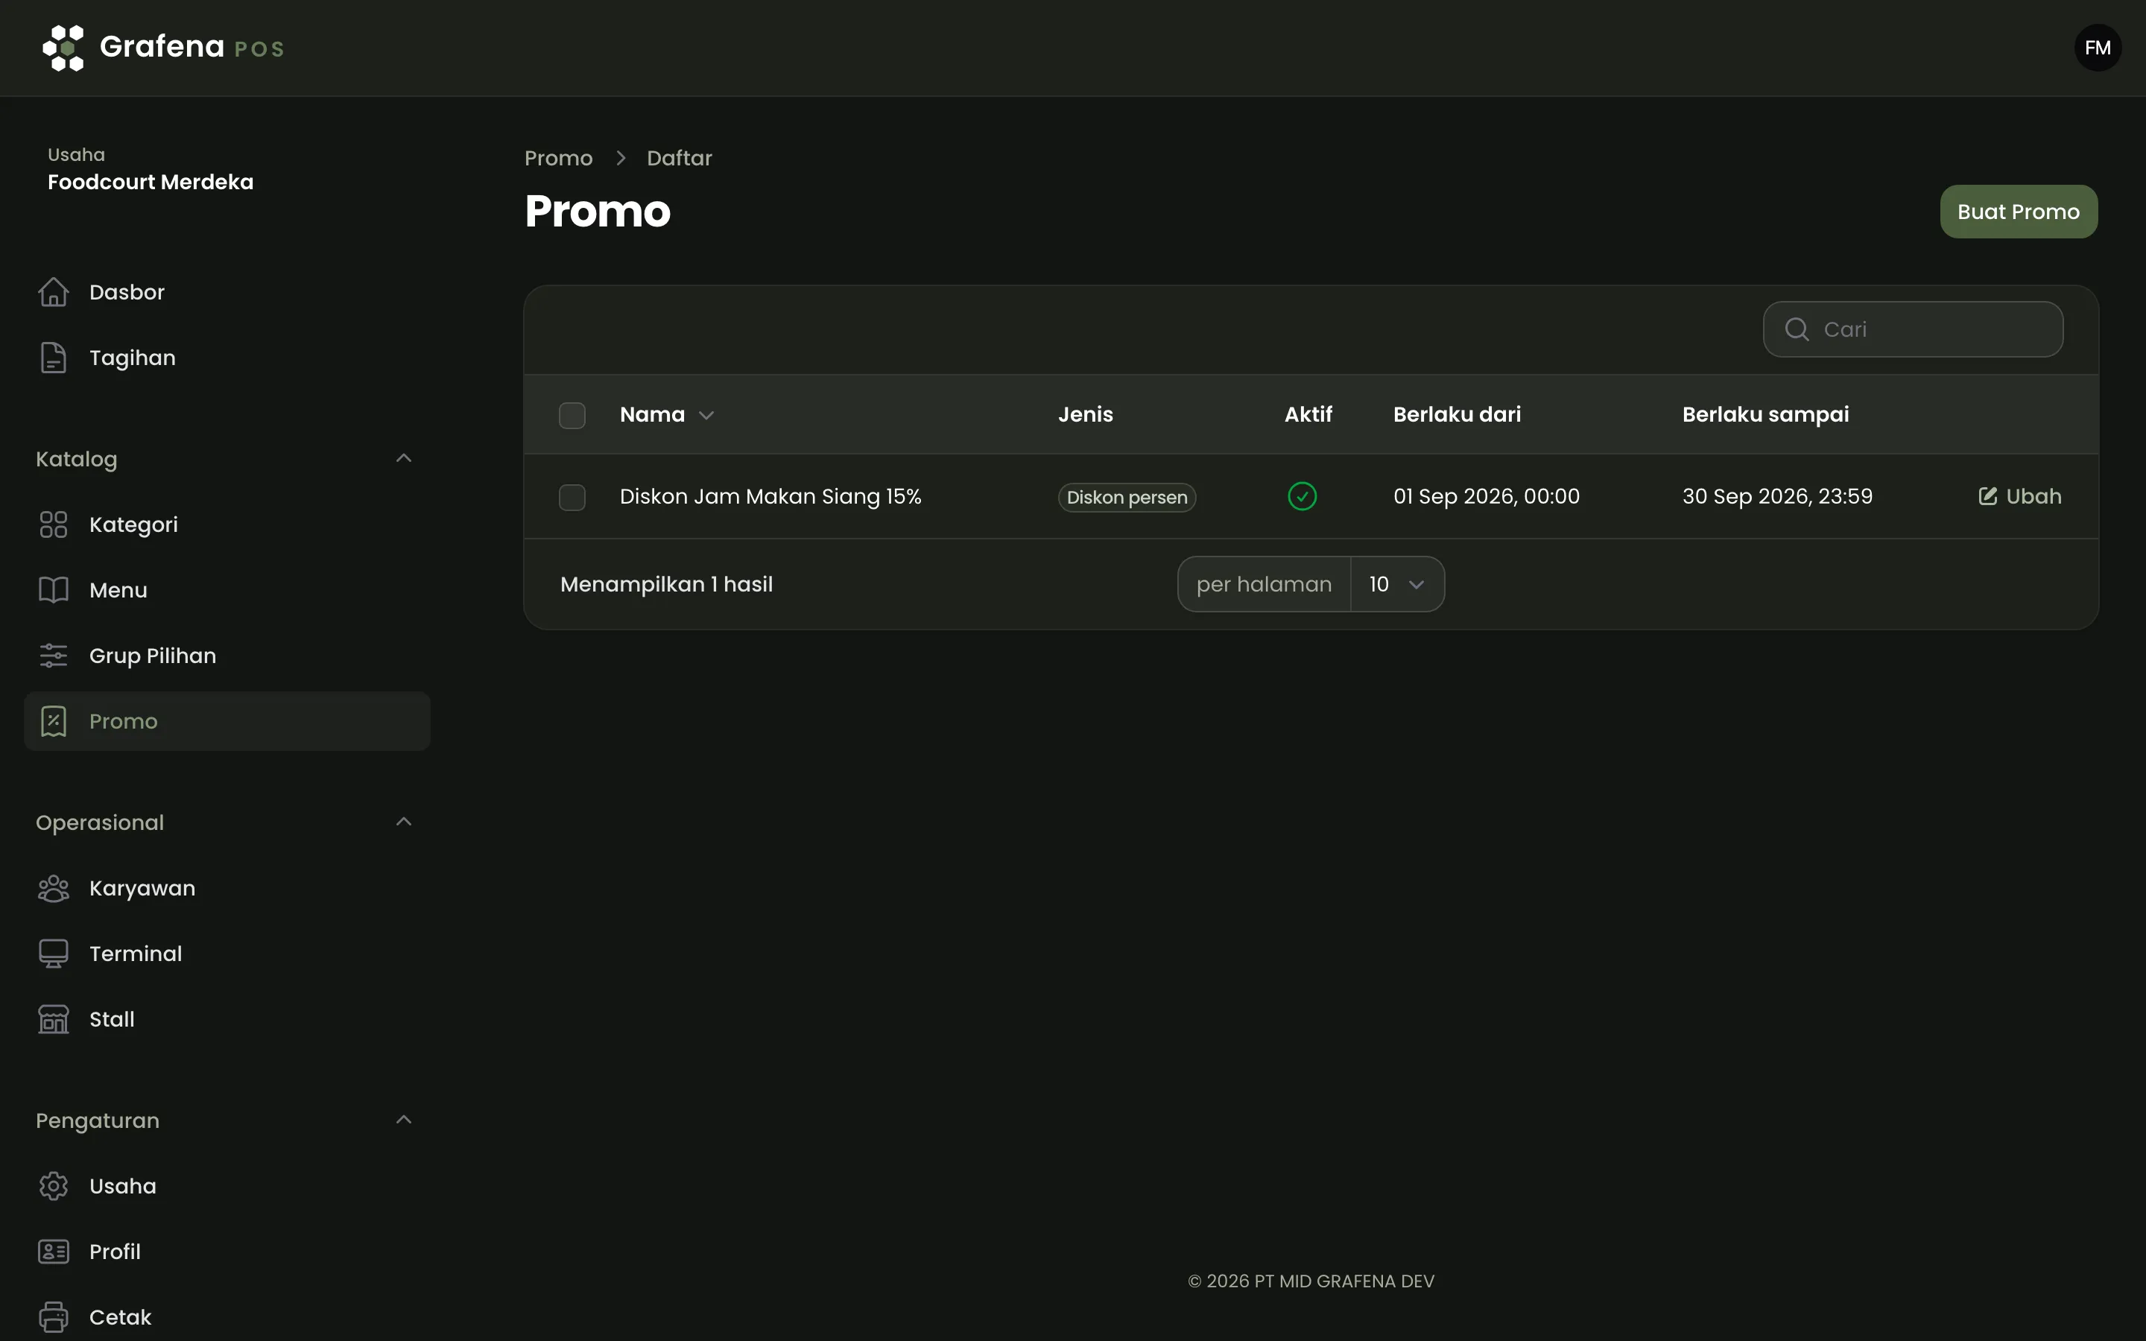Sort table by Nama column arrow
The width and height of the screenshot is (2146, 1341).
pos(706,415)
